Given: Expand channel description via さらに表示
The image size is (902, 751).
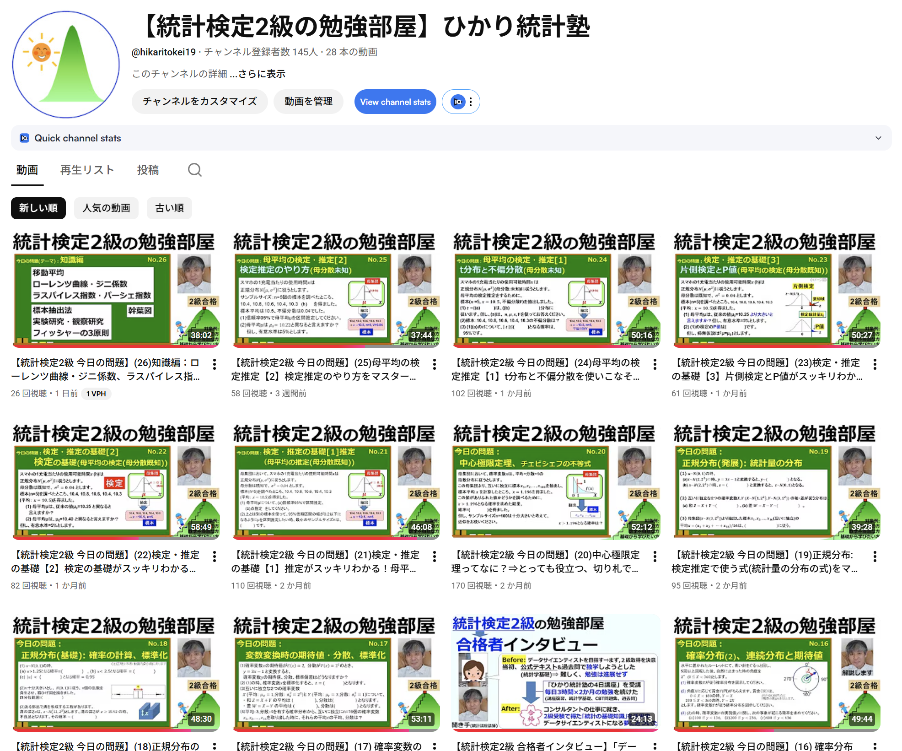Looking at the screenshot, I should (x=262, y=74).
